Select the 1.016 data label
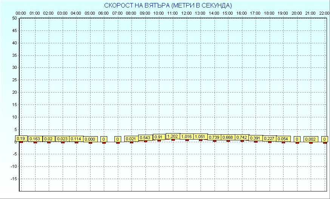 tap(187, 137)
